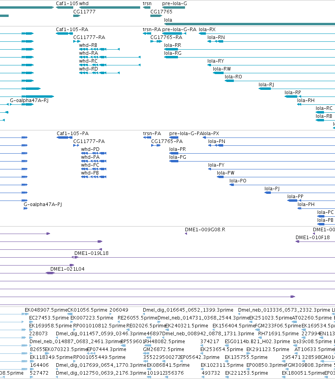
Task: Select the lola gene label
Action: 168,20
